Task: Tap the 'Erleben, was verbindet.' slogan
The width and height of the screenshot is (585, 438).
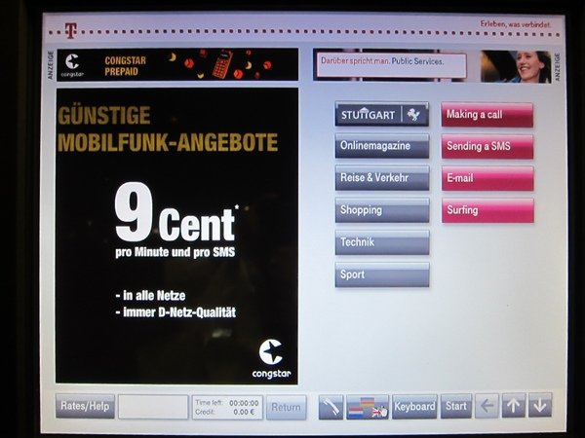Action: [515, 24]
